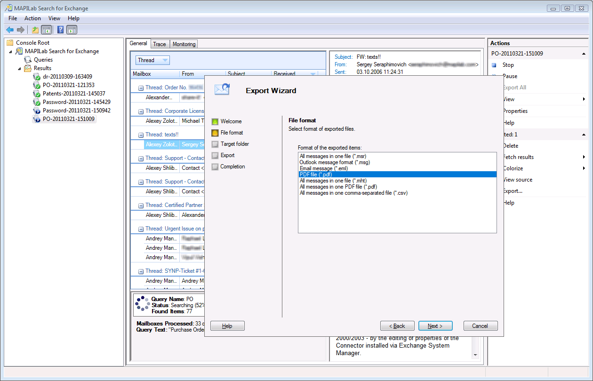Open the Action menu

[32, 18]
